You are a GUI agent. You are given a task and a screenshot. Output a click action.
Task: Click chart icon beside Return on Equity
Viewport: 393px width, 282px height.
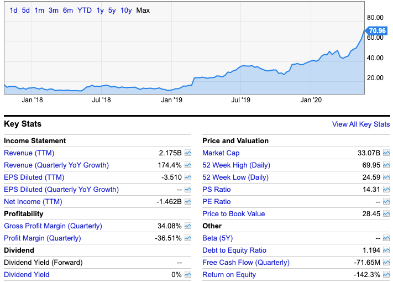tap(386, 275)
